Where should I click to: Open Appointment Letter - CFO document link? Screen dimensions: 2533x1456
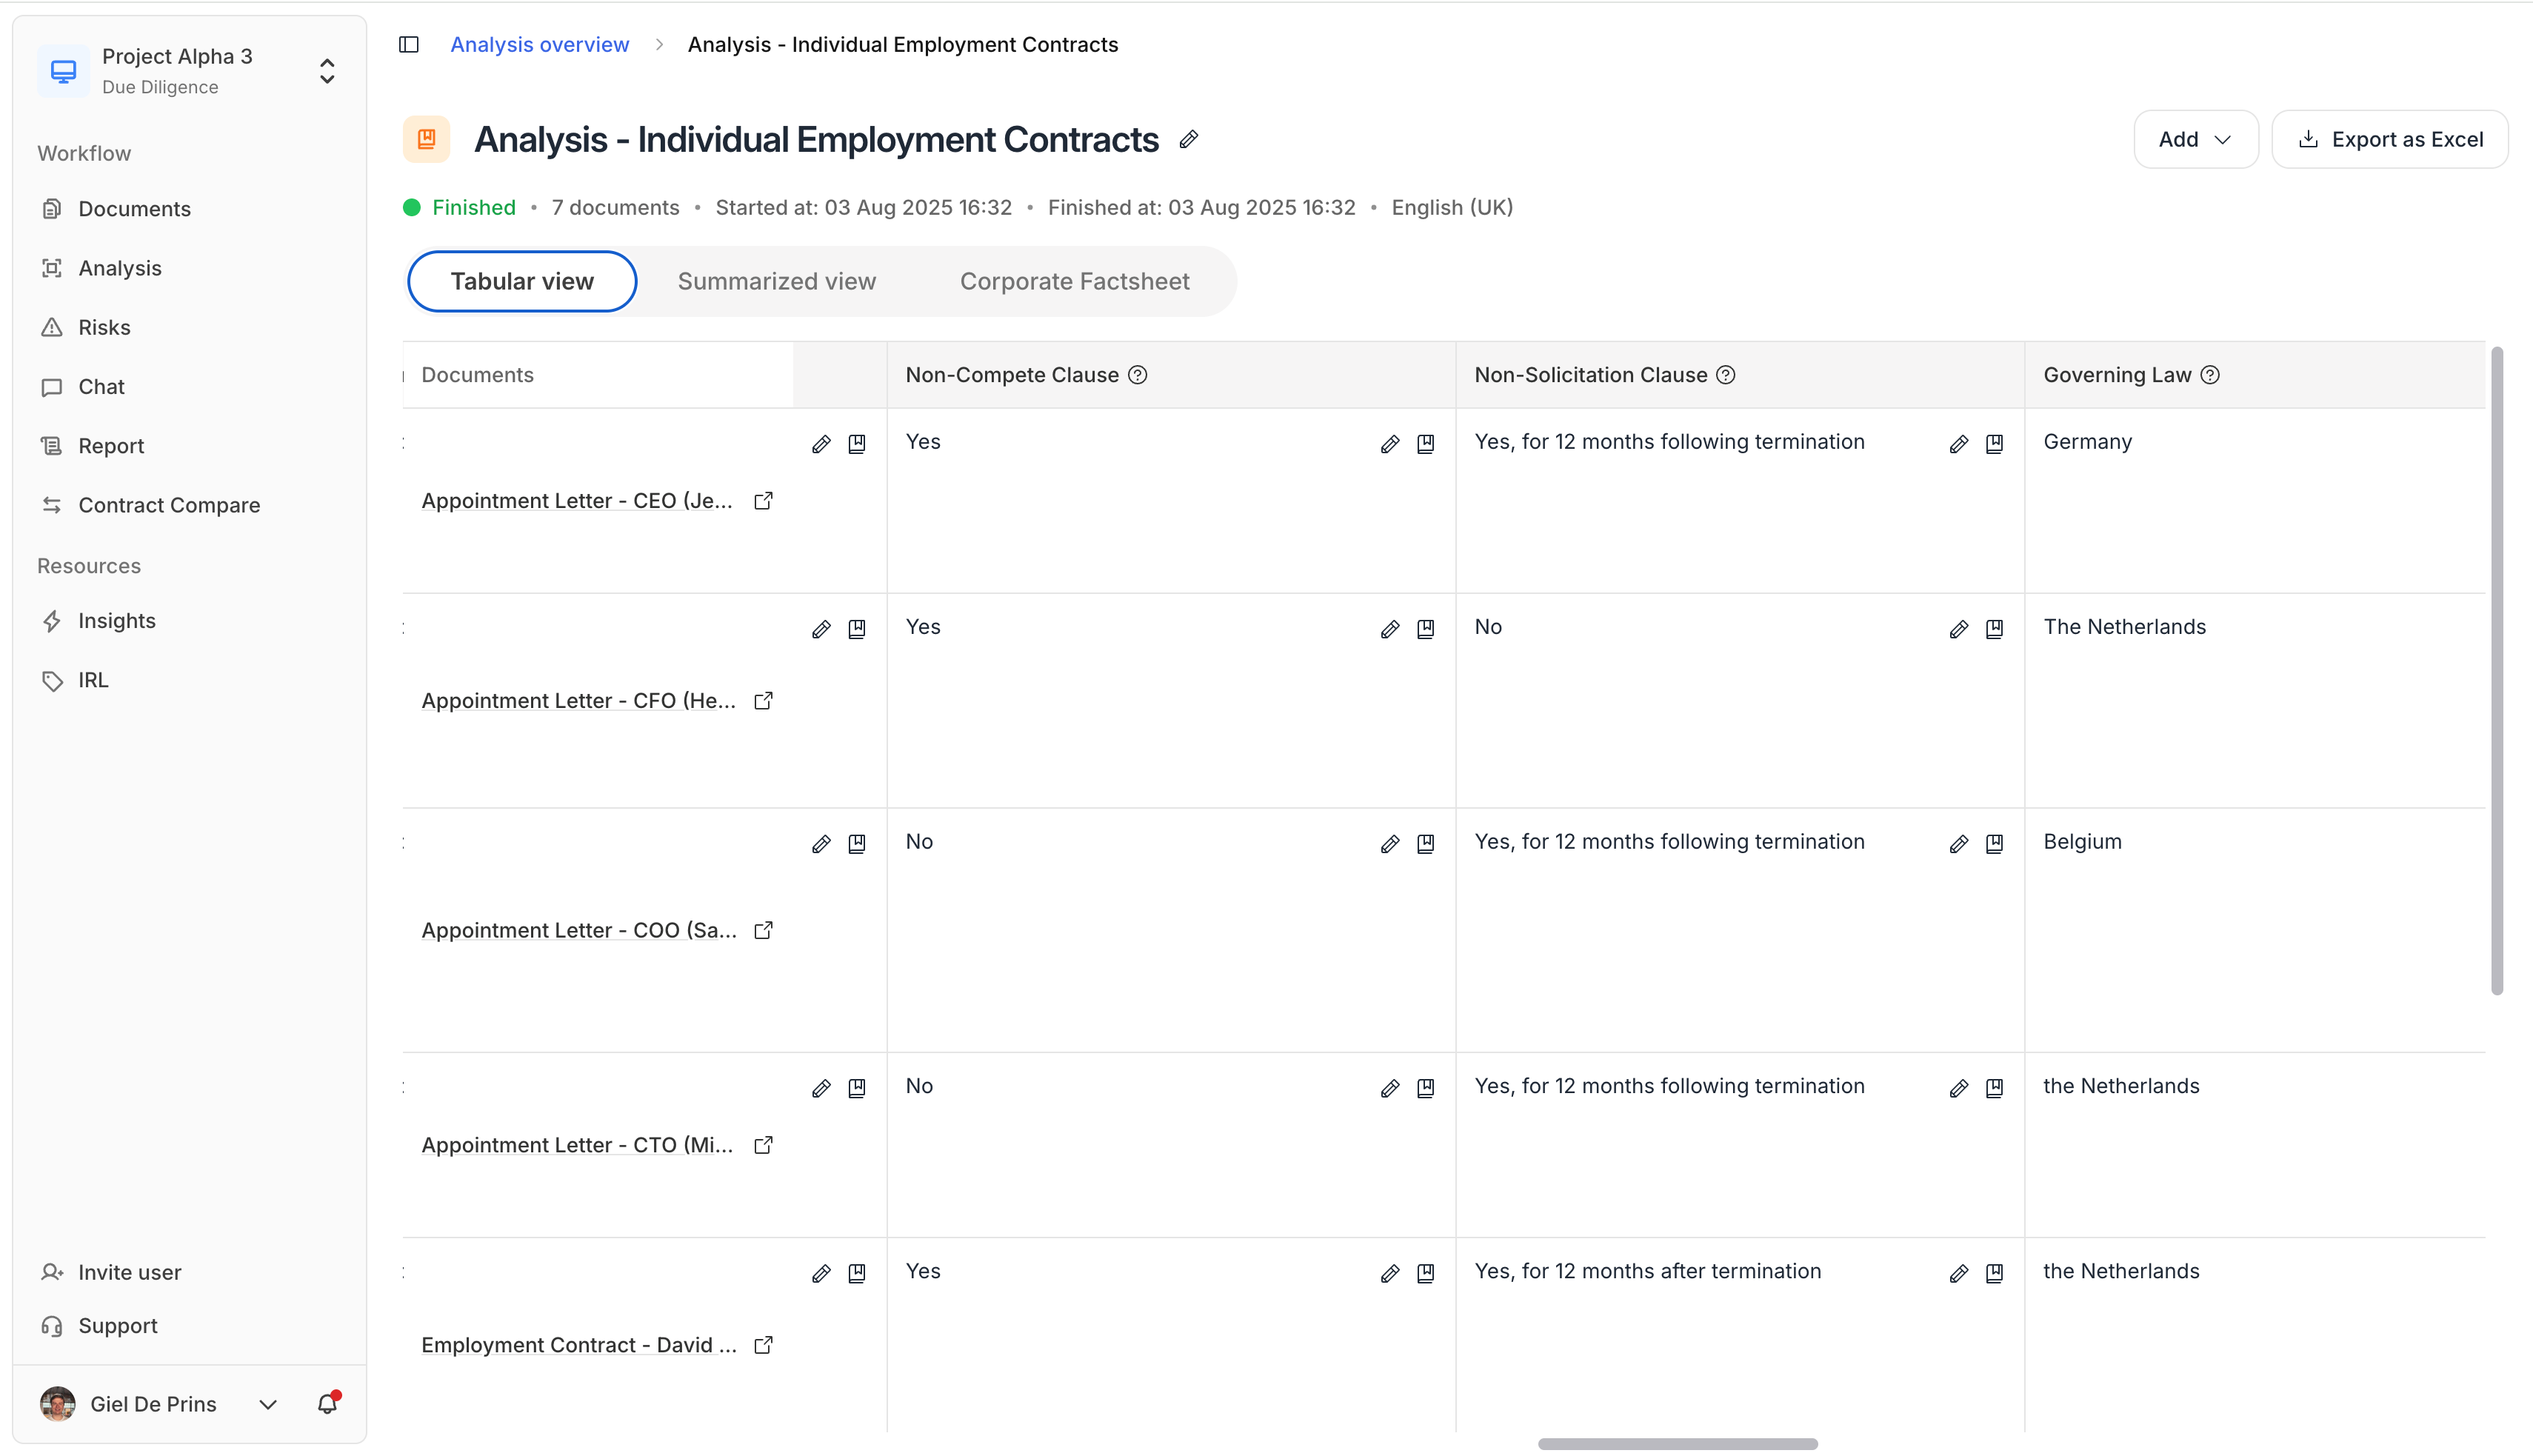[x=578, y=701]
